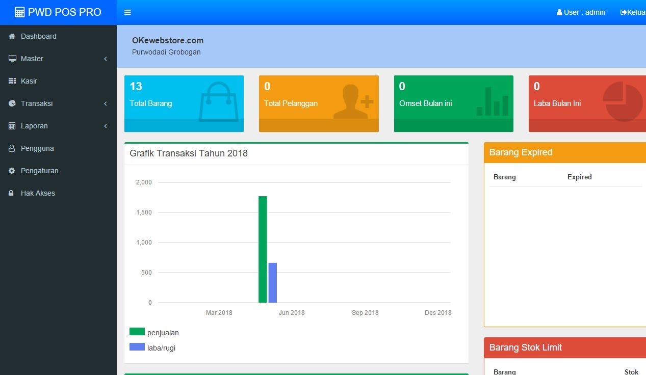Click the padlock icon beside Hak Akses
The width and height of the screenshot is (646, 375).
tap(11, 193)
